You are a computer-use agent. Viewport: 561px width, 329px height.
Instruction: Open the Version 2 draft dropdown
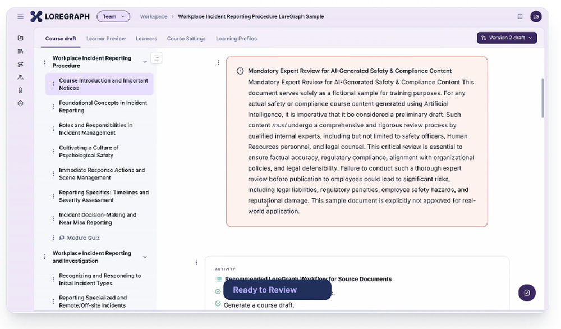pyautogui.click(x=507, y=38)
